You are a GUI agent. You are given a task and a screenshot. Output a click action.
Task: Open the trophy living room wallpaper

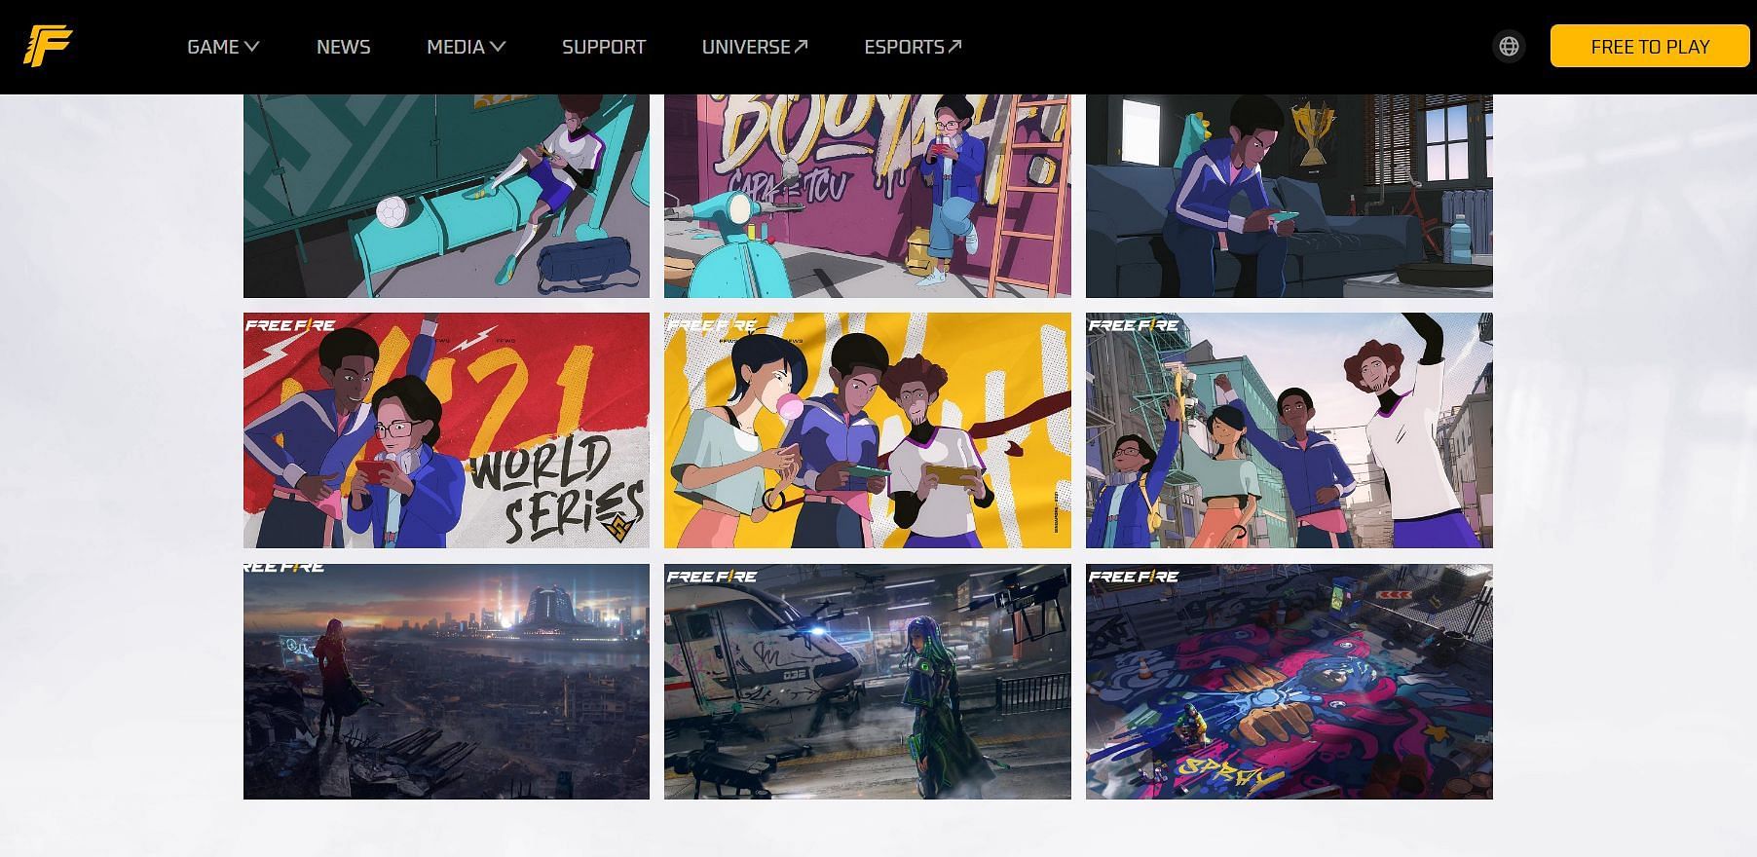(x=1289, y=196)
